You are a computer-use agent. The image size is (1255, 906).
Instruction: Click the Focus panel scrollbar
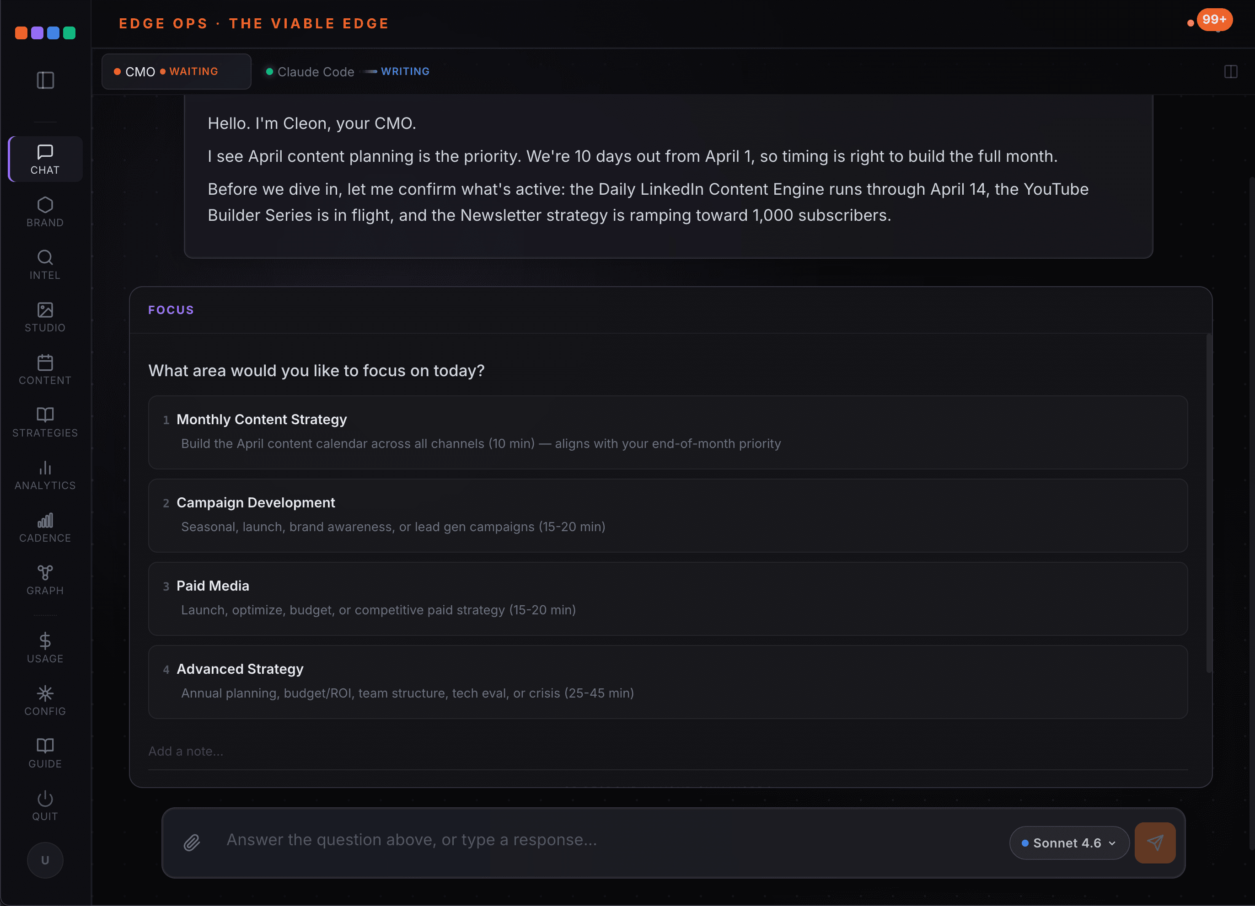(1208, 502)
